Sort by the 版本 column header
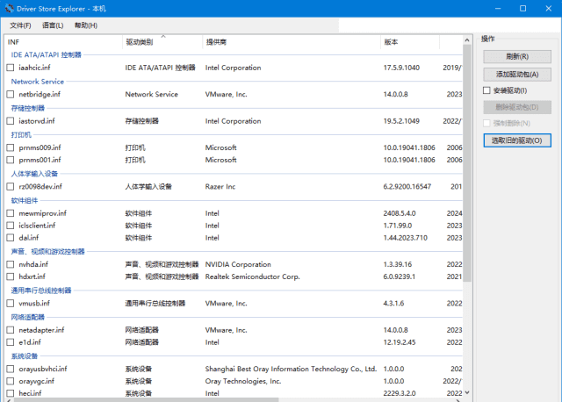This screenshot has height=402, width=562. 410,42
